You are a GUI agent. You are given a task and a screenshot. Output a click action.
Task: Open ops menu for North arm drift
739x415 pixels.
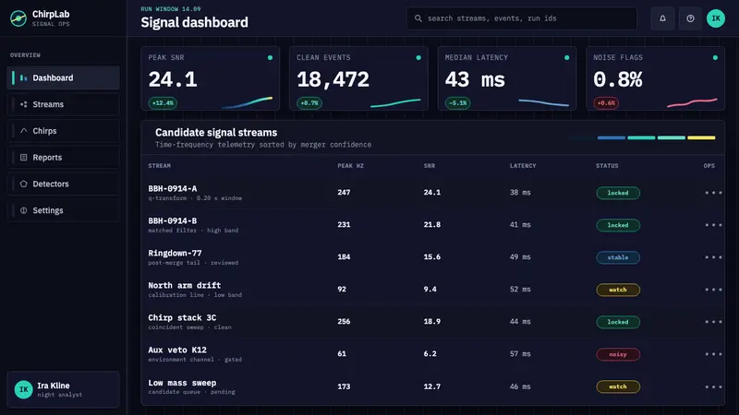[x=713, y=290]
